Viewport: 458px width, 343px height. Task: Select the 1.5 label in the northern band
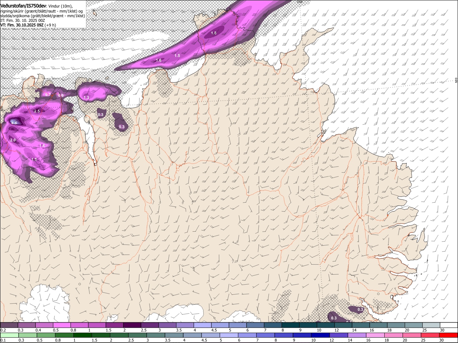point(177,55)
